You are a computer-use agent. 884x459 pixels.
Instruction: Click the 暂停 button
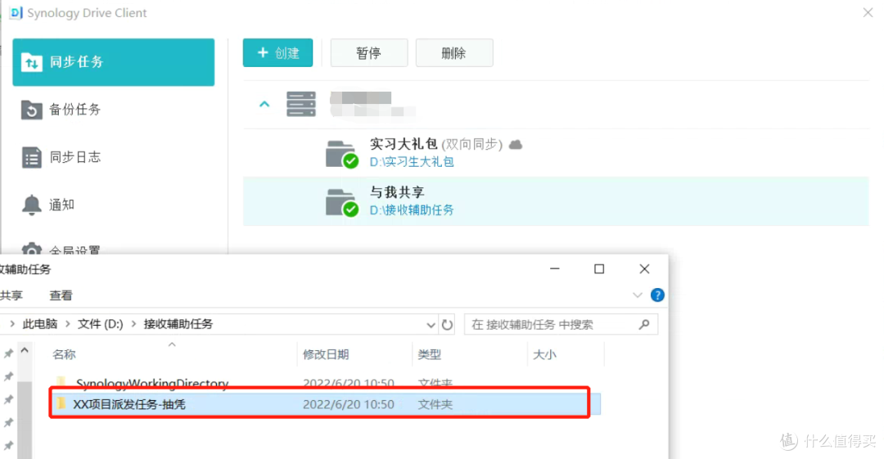[x=368, y=53]
